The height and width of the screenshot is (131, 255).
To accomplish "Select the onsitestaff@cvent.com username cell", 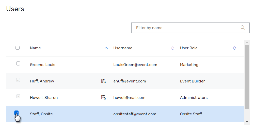I will [x=135, y=114].
